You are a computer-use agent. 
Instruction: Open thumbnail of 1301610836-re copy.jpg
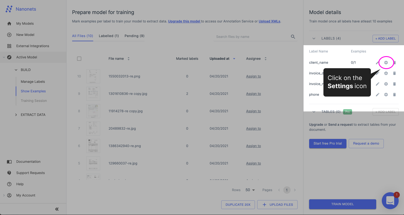(x=93, y=94)
